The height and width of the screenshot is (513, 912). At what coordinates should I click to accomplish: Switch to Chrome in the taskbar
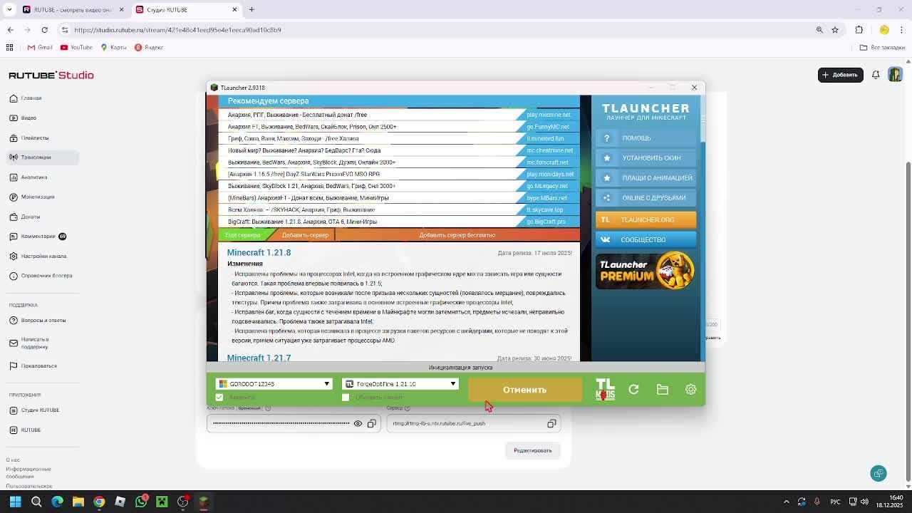[99, 502]
